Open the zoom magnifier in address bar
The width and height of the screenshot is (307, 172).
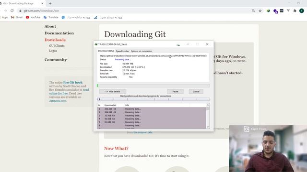pos(253,11)
